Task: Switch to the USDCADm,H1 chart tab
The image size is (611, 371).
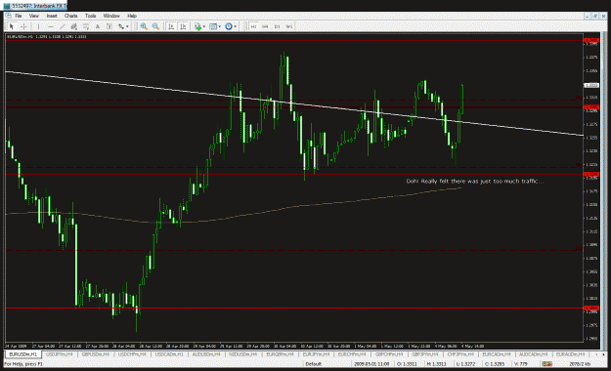Action: click(x=169, y=354)
